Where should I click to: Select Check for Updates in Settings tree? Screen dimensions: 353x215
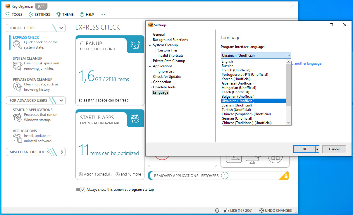point(167,77)
